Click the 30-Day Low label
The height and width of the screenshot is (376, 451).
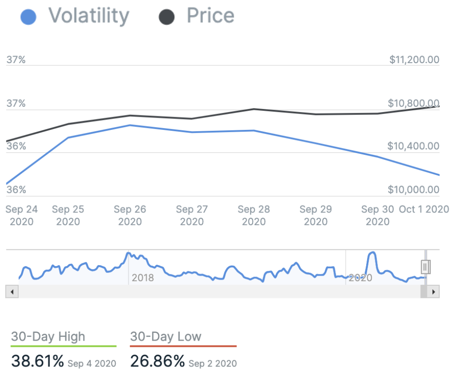[x=166, y=336]
